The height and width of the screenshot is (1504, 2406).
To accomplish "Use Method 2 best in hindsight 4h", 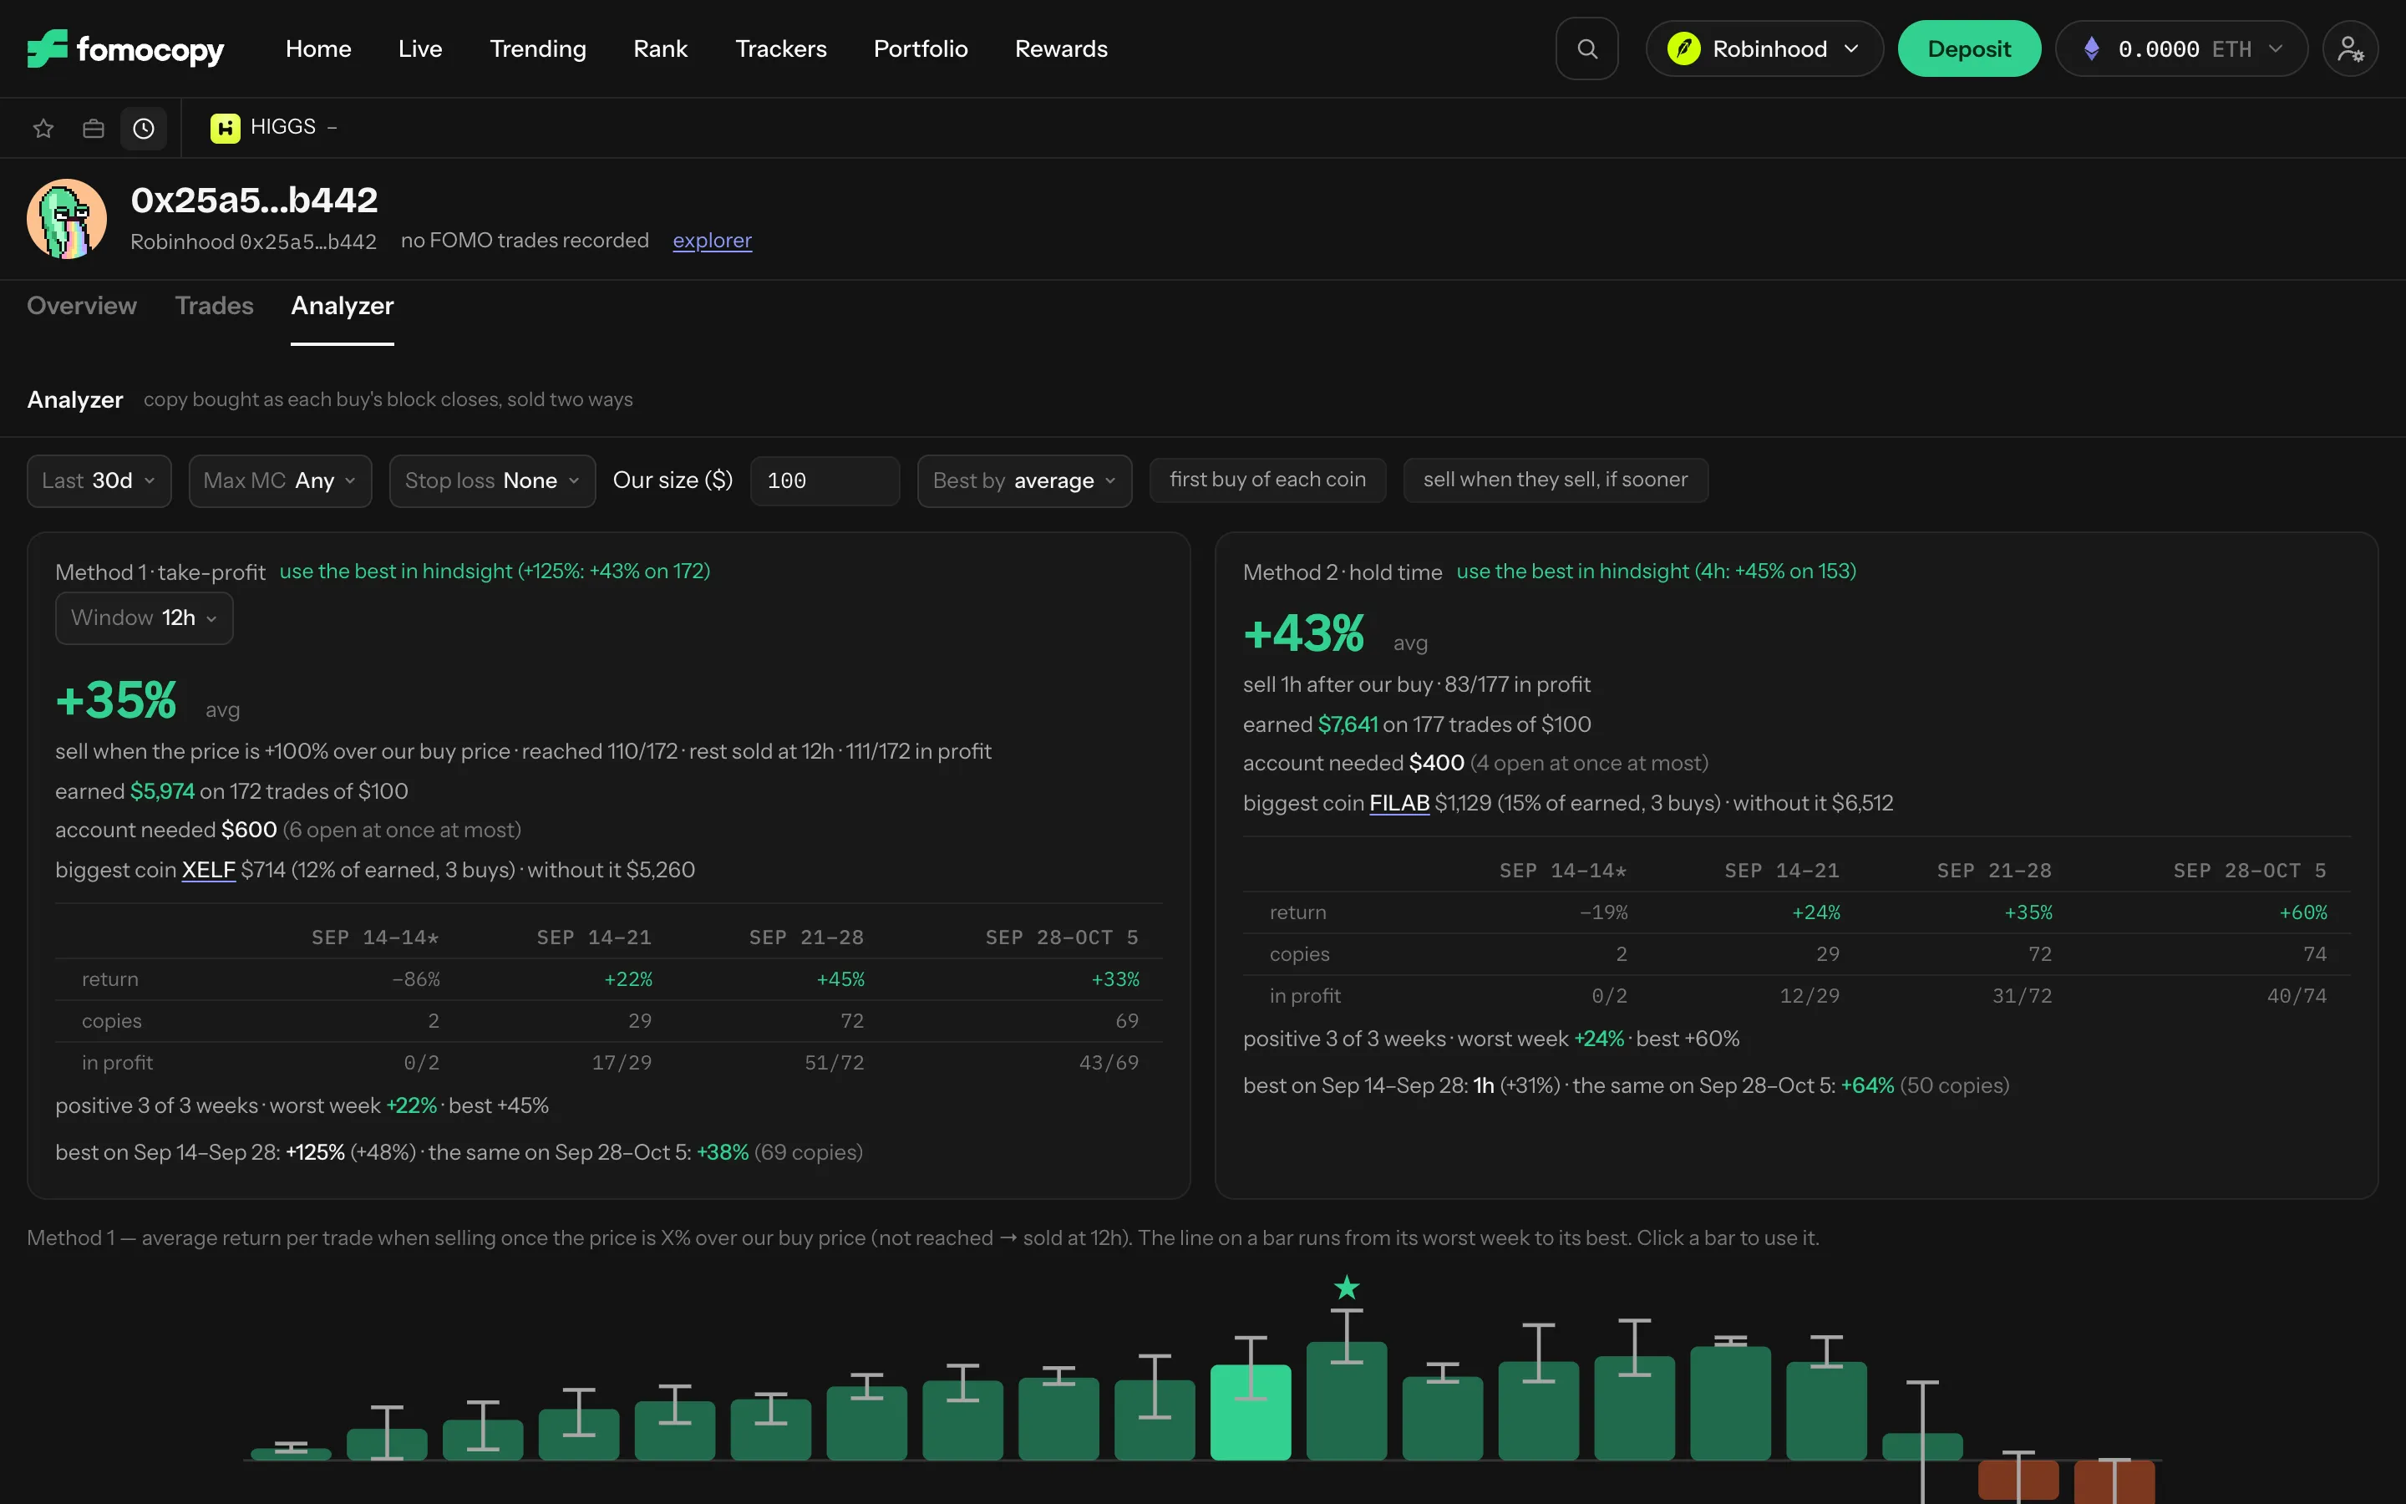I will point(1657,572).
